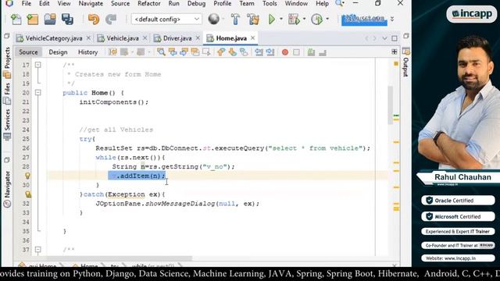Show the open documents list dropdown
500x281 pixels.
pyautogui.click(x=384, y=38)
